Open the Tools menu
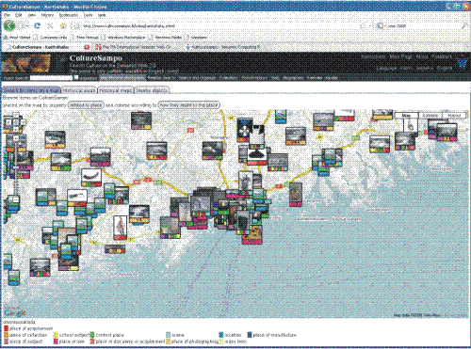This screenshot has width=471, height=349. [88, 15]
